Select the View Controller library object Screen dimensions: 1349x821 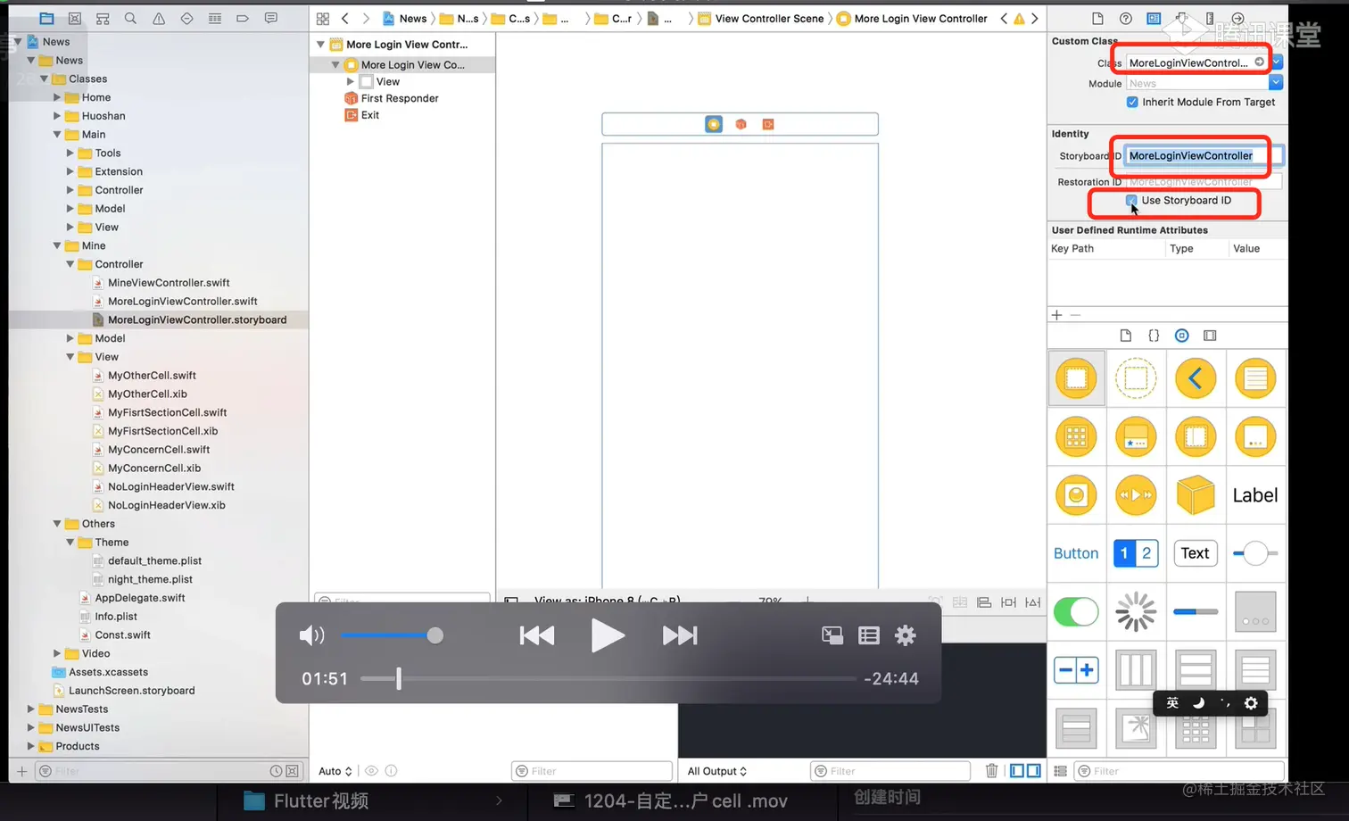[1077, 378]
